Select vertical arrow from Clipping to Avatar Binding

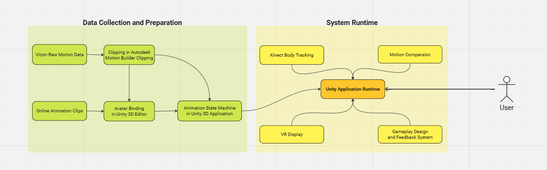(x=129, y=83)
